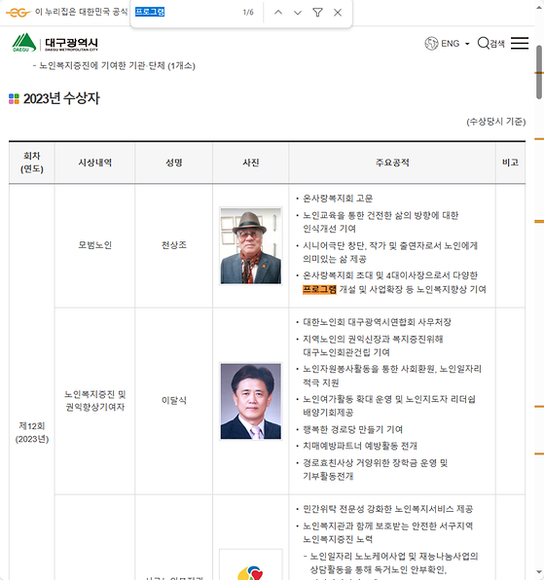The height and width of the screenshot is (580, 544).
Task: Click the 2023년 수상자 heading
Action: pos(61,98)
